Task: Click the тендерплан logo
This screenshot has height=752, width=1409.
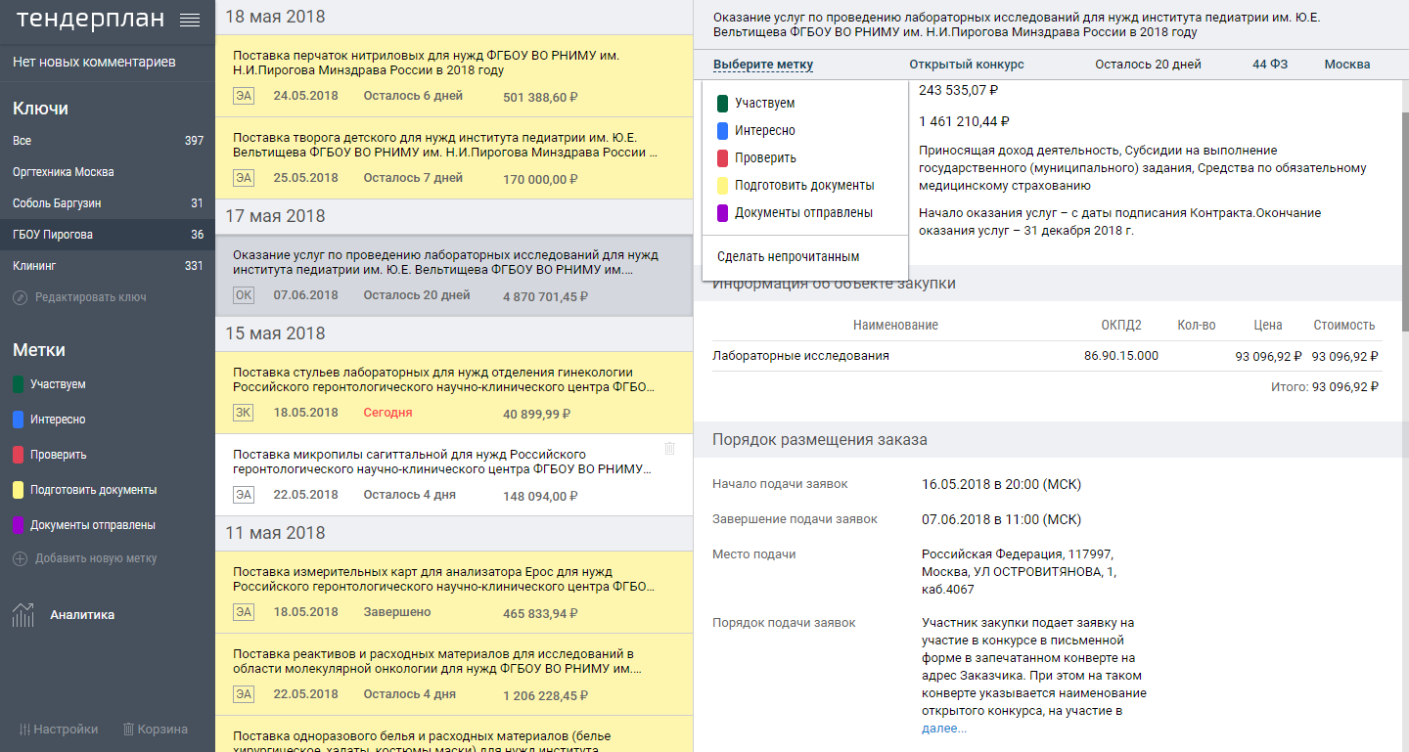Action: pos(90,19)
